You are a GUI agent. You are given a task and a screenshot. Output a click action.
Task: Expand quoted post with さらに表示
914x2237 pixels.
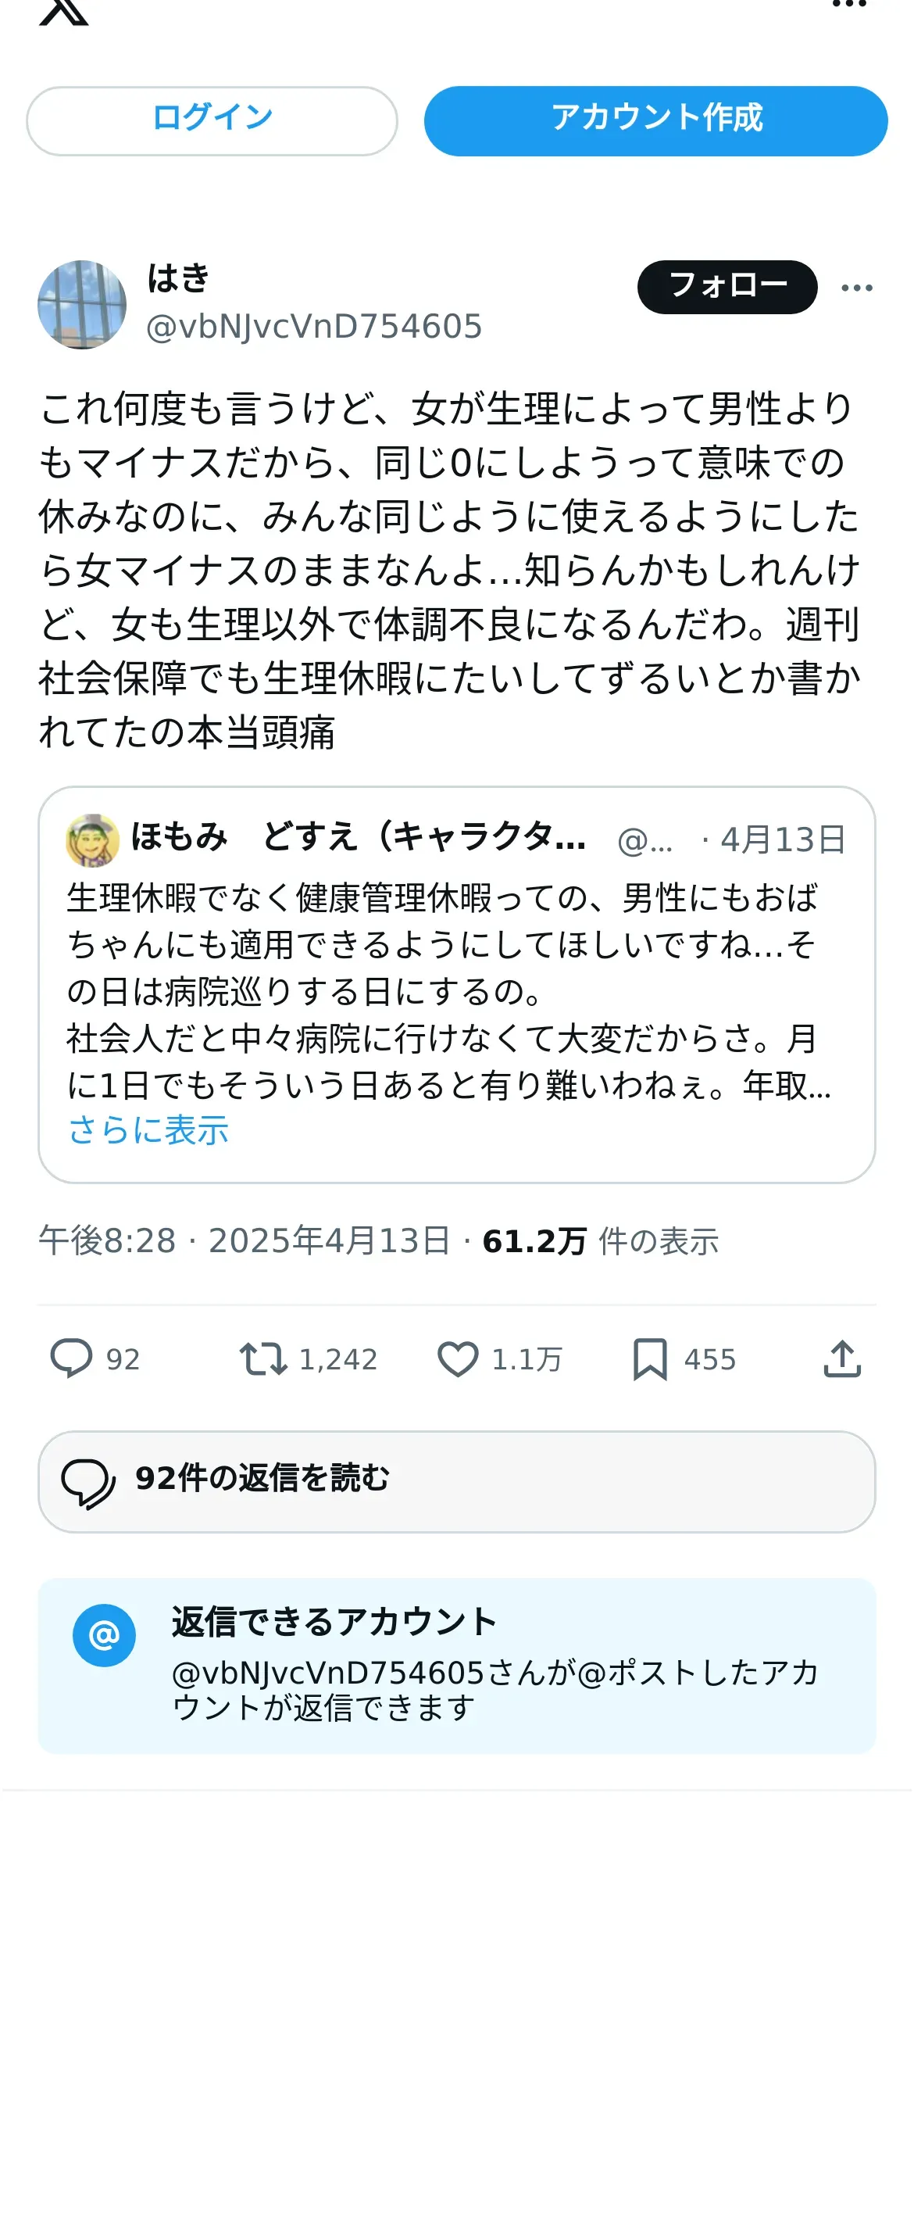click(148, 1131)
